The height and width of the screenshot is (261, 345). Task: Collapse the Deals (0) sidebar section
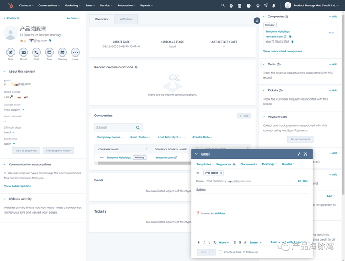coord(264,64)
